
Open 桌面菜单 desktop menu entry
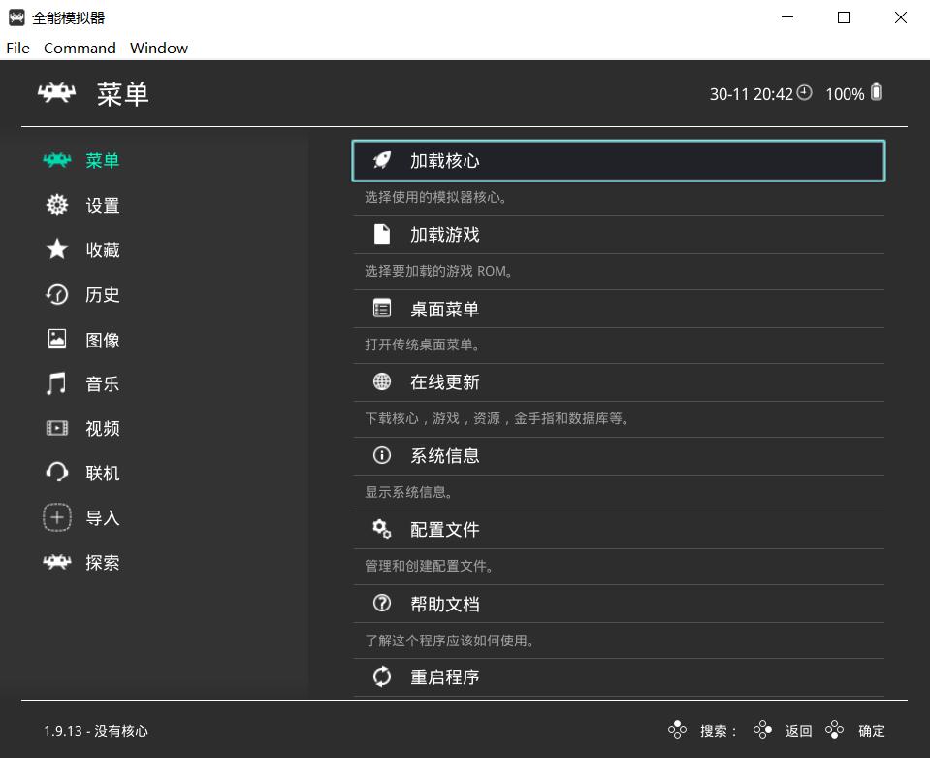point(446,308)
